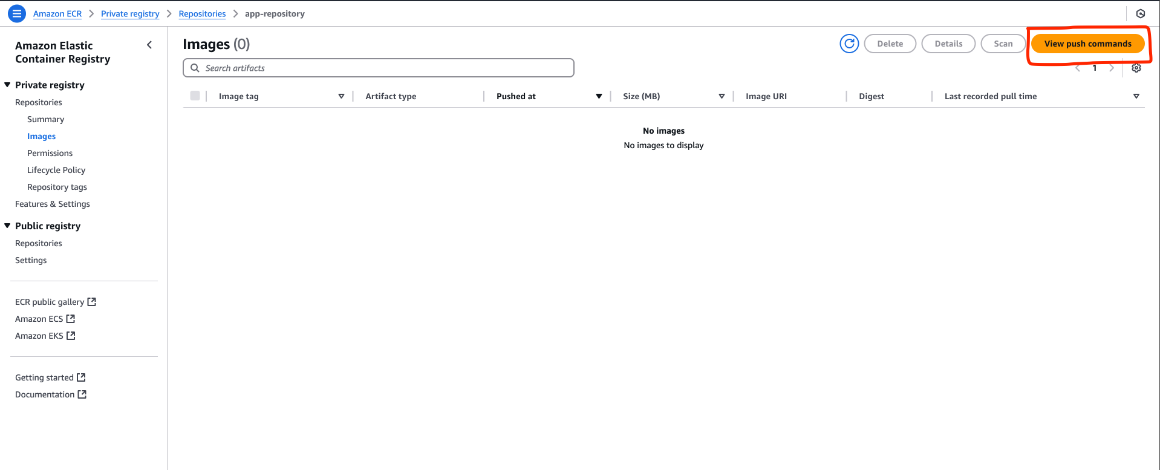Click the Details button

click(948, 44)
